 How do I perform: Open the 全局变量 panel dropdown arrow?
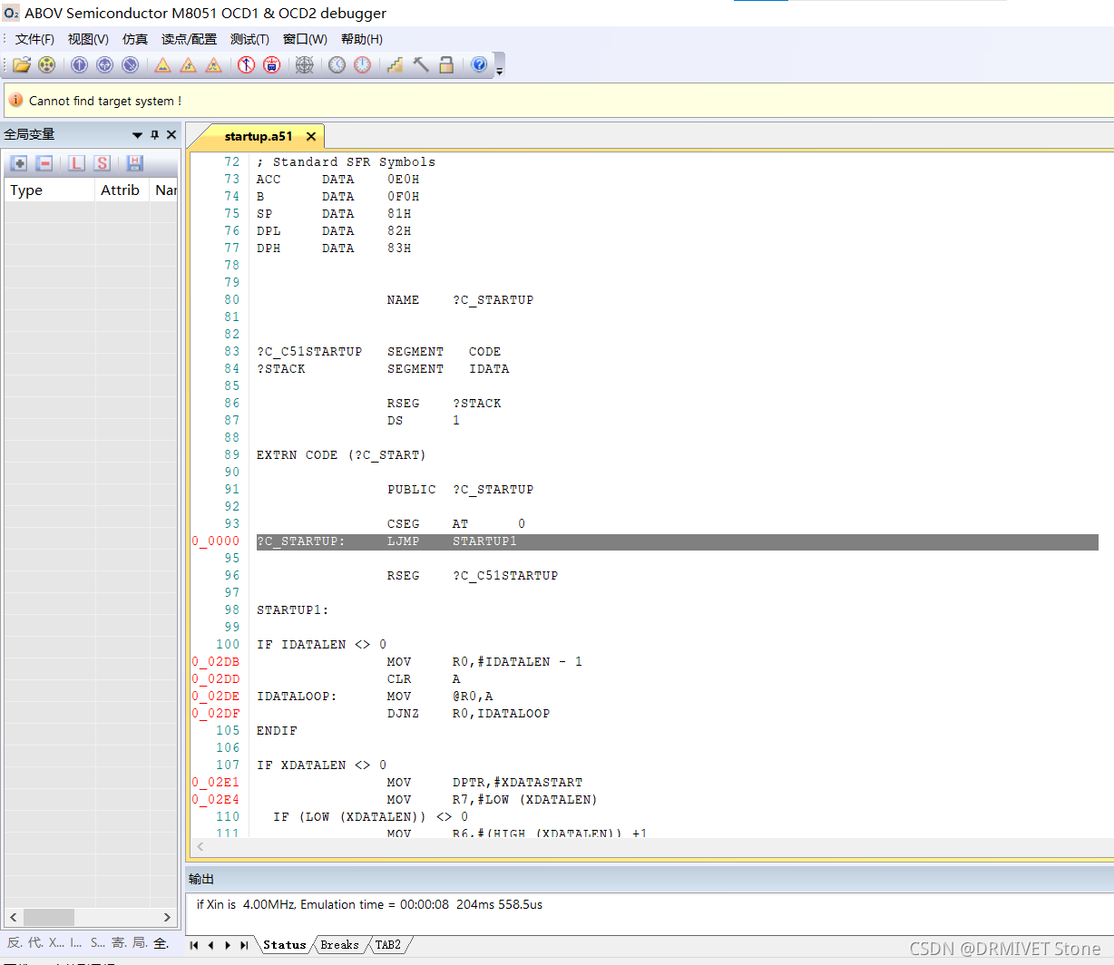138,135
